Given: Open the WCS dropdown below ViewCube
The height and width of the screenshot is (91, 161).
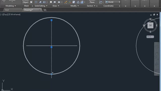Looking at the screenshot, I should point(150,37).
